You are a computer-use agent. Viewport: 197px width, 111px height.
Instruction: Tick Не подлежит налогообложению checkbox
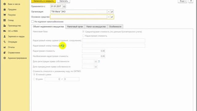(33, 22)
